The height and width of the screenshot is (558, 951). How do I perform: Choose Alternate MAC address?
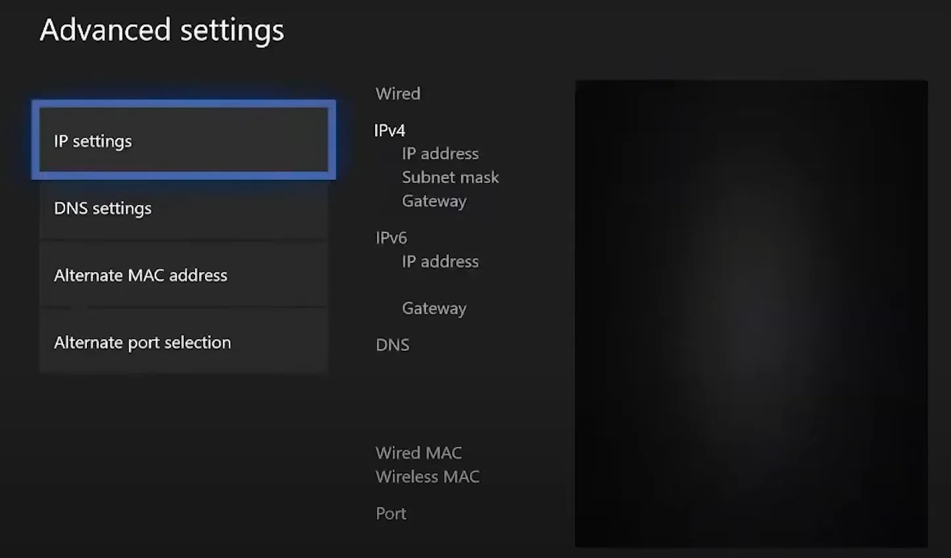(x=183, y=276)
